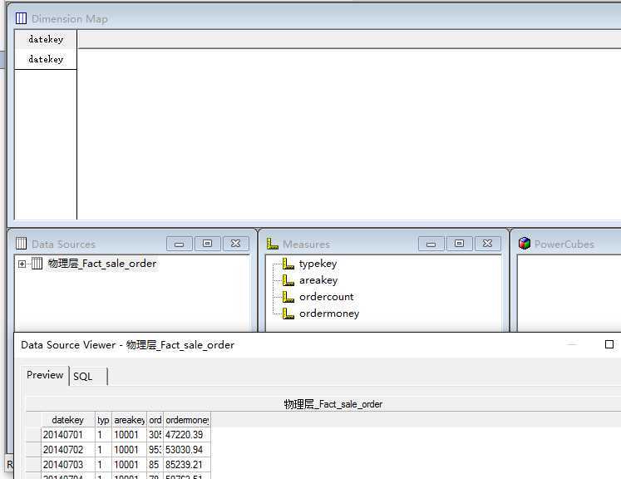621x479 pixels.
Task: Close the Measures panel
Action: click(488, 244)
